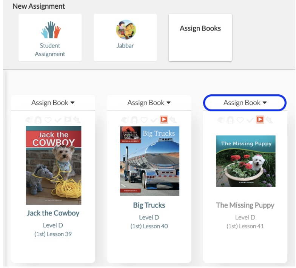The height and width of the screenshot is (268, 296).
Task: Click the stacked books icon on Jack the Cowboy
Action: [x=29, y=120]
